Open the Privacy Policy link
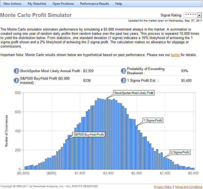This screenshot has width=203, height=189. (x=163, y=187)
